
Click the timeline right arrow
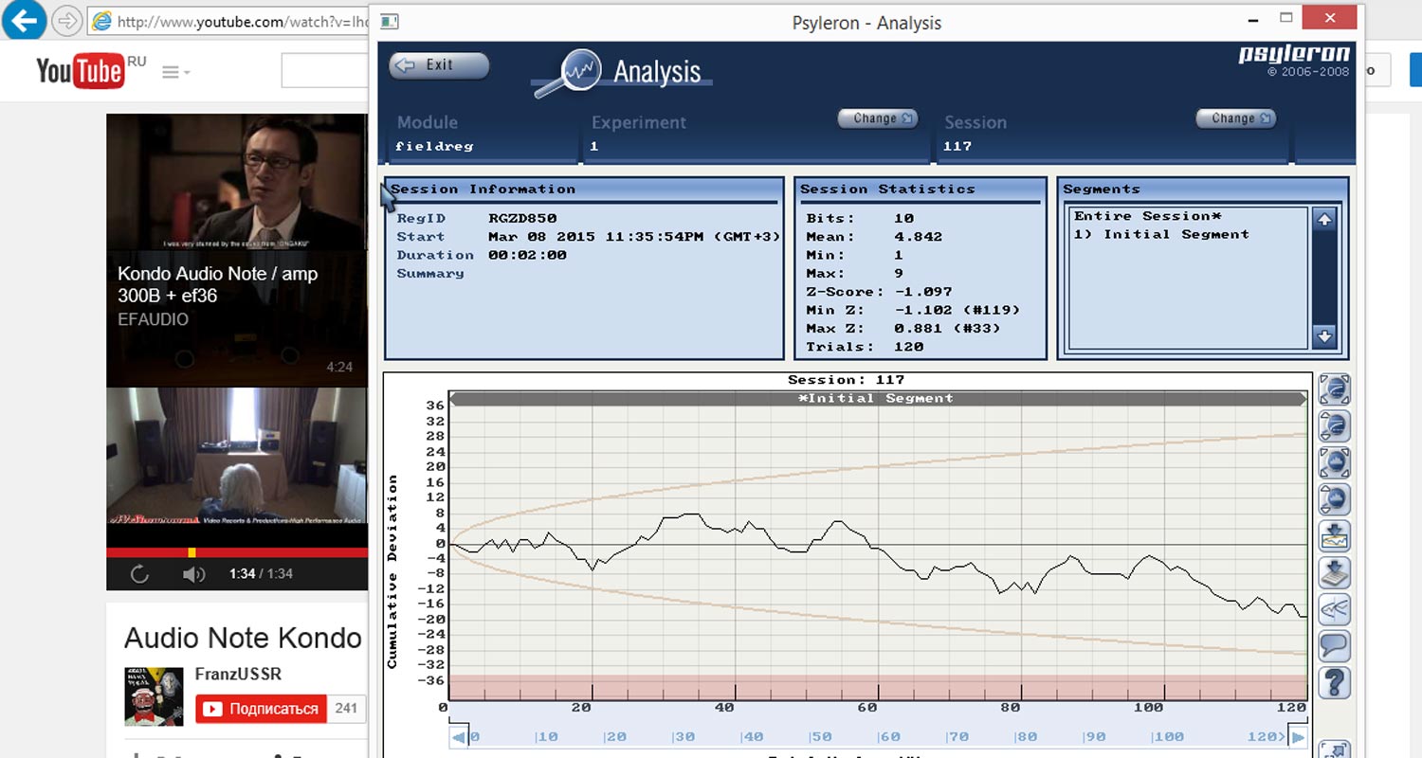[1298, 737]
